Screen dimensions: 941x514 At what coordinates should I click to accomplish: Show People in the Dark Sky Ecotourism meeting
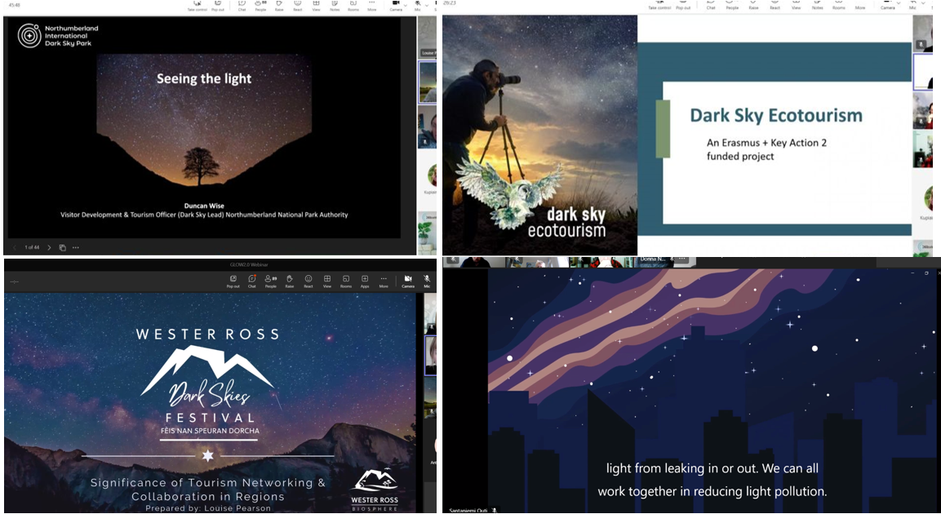(x=732, y=6)
